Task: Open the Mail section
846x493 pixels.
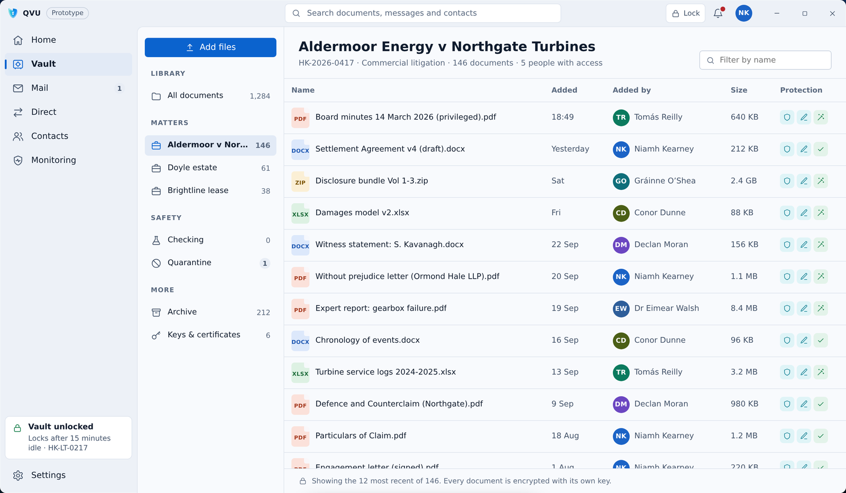Action: pos(69,88)
